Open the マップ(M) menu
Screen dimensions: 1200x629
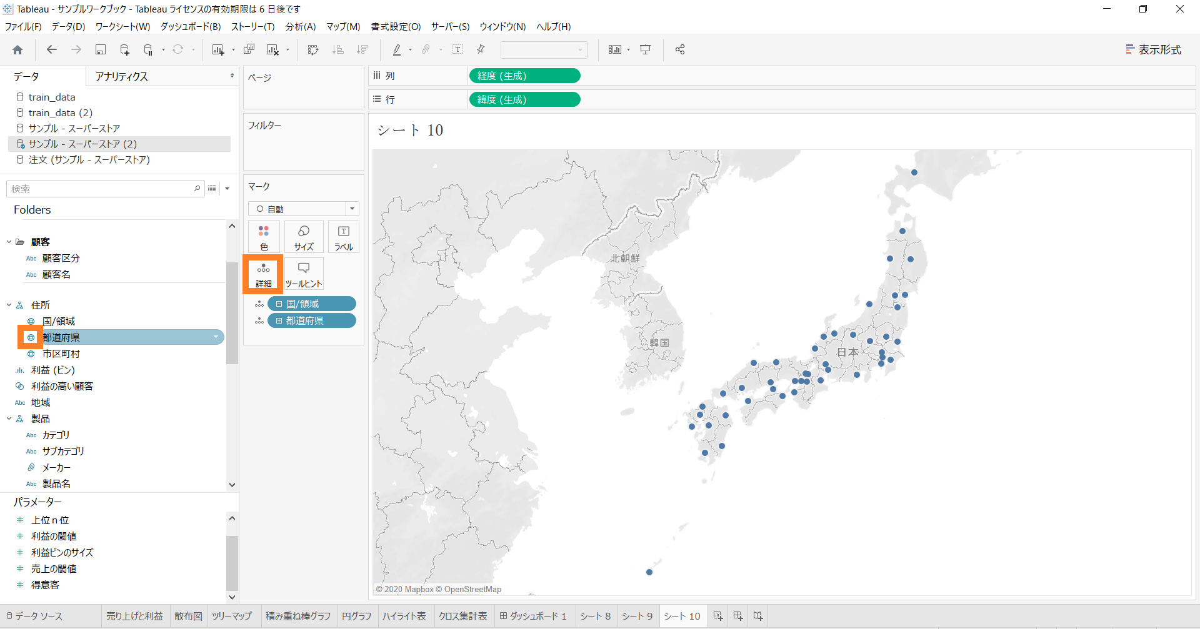pyautogui.click(x=343, y=26)
